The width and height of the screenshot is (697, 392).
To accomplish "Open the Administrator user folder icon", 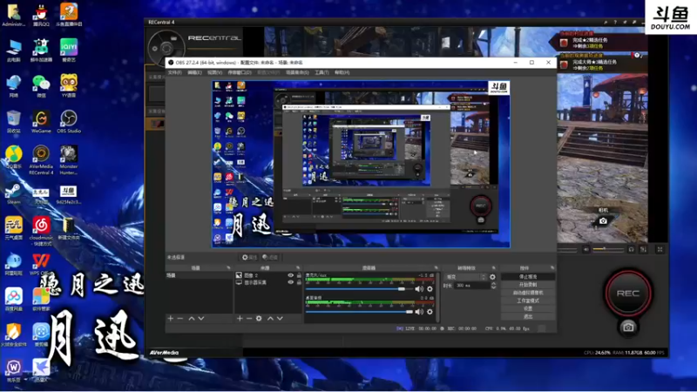I will click(13, 15).
